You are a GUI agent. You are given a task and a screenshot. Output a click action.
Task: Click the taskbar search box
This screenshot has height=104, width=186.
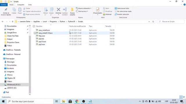tap(30, 101)
